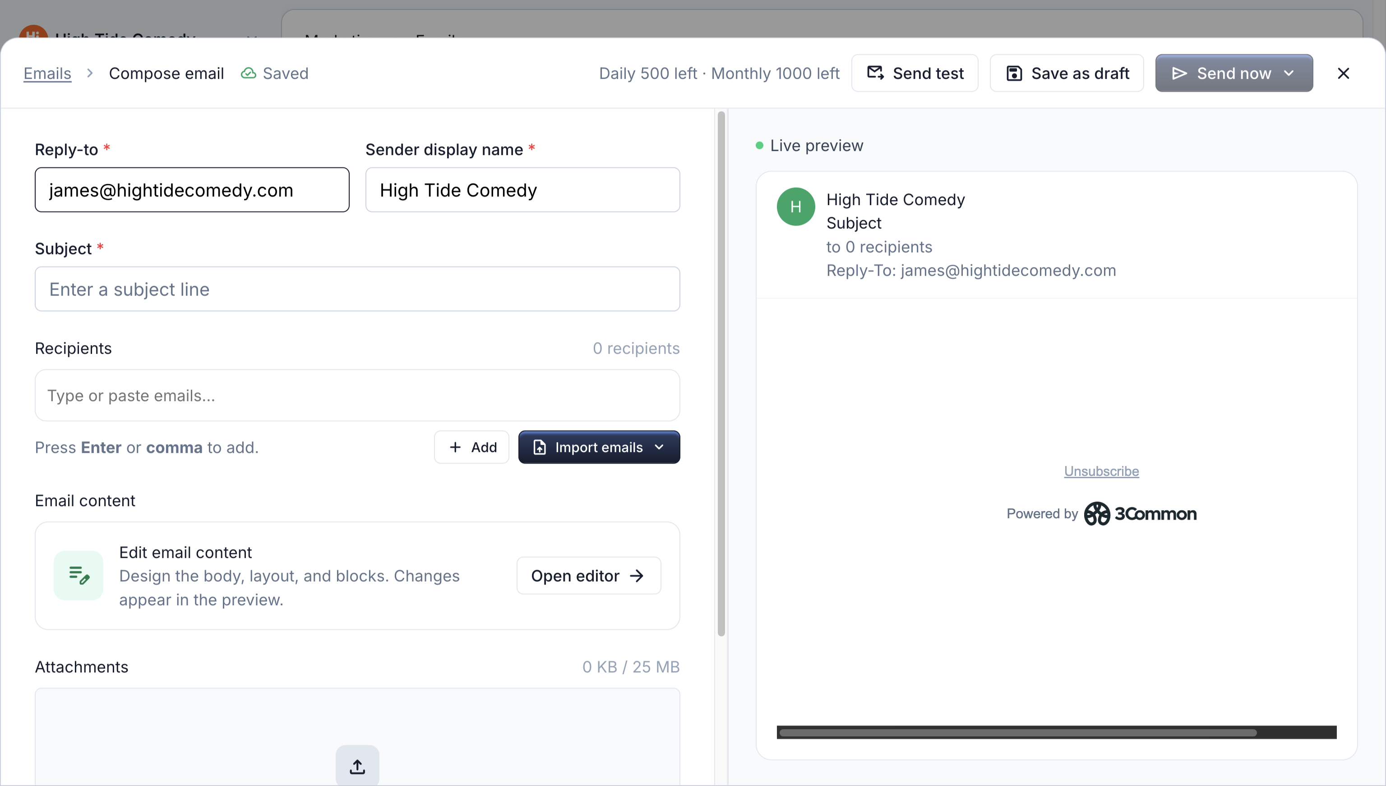Viewport: 1386px width, 786px height.
Task: Click the Send now paper plane icon
Action: pyautogui.click(x=1179, y=73)
